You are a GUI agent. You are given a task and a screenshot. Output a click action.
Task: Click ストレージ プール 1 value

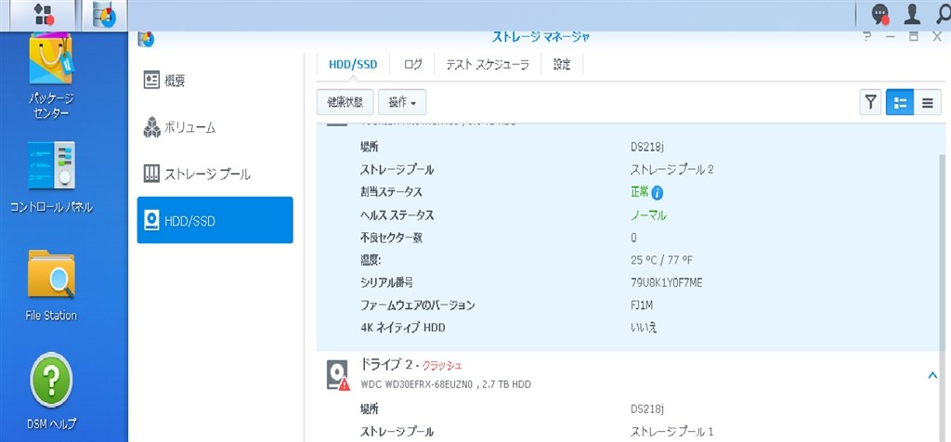(672, 432)
